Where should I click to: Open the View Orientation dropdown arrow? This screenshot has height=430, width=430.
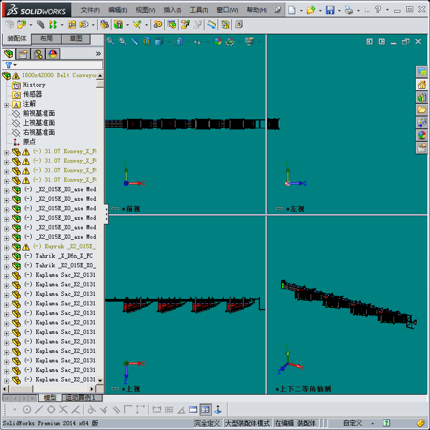(169, 42)
